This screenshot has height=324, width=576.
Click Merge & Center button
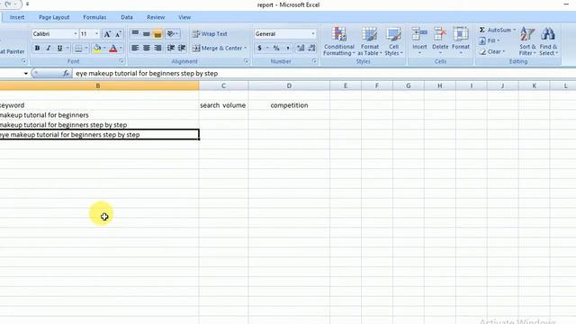(217, 48)
